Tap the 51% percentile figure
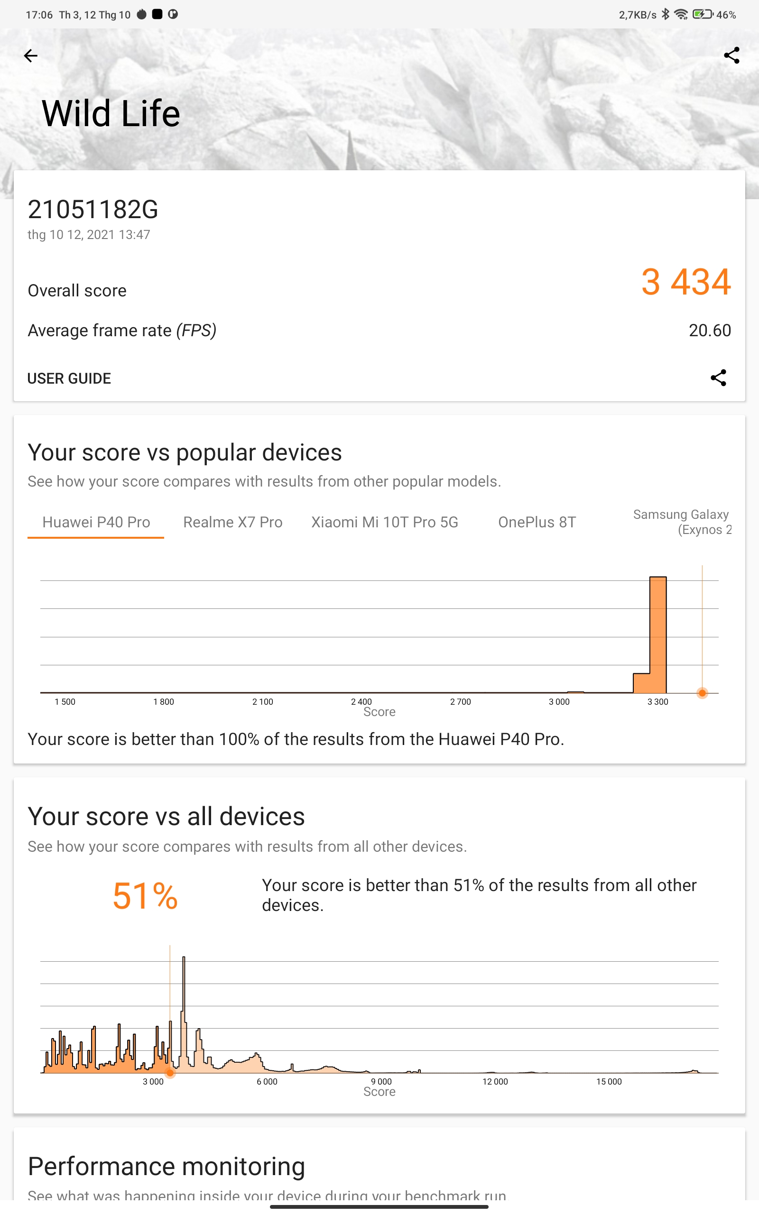The width and height of the screenshot is (759, 1214). [145, 896]
